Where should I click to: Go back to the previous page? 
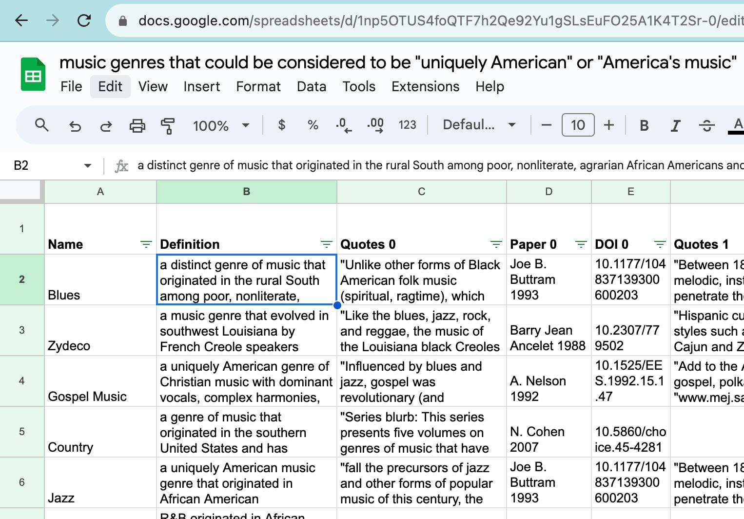coord(21,20)
